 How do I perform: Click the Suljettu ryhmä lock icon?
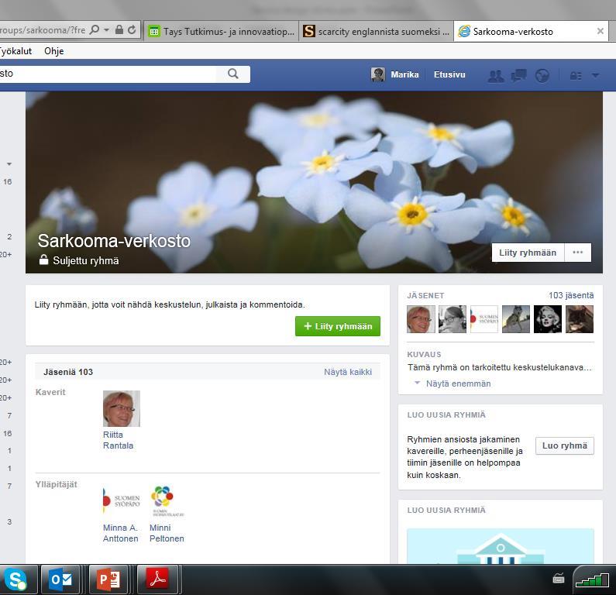[43, 260]
